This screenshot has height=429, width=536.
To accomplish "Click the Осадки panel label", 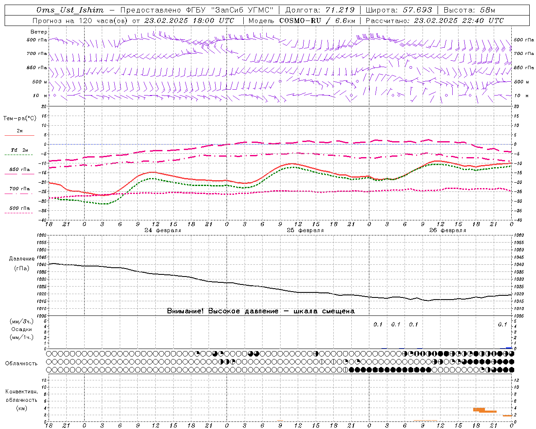I will pyautogui.click(x=22, y=329).
